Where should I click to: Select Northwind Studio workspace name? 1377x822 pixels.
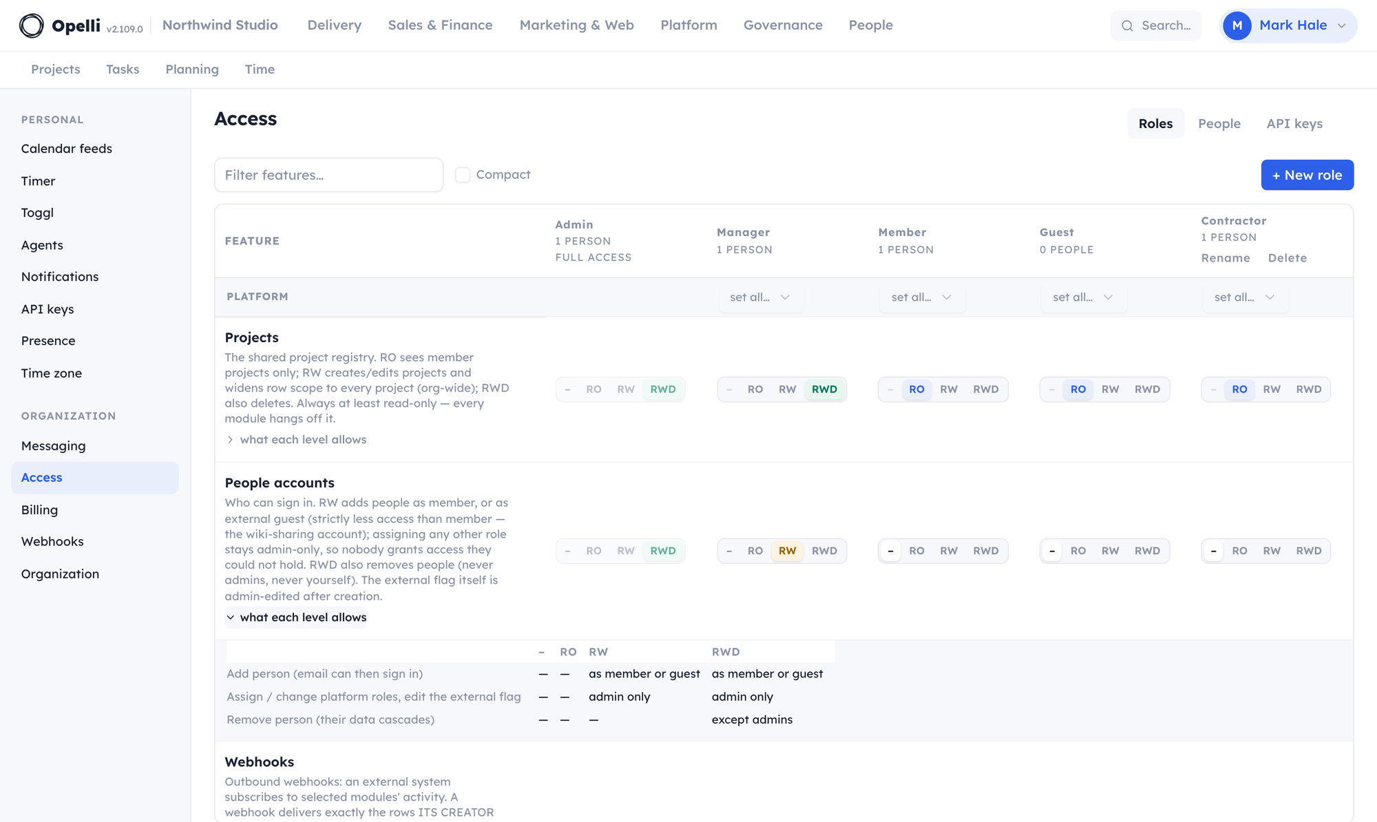220,25
